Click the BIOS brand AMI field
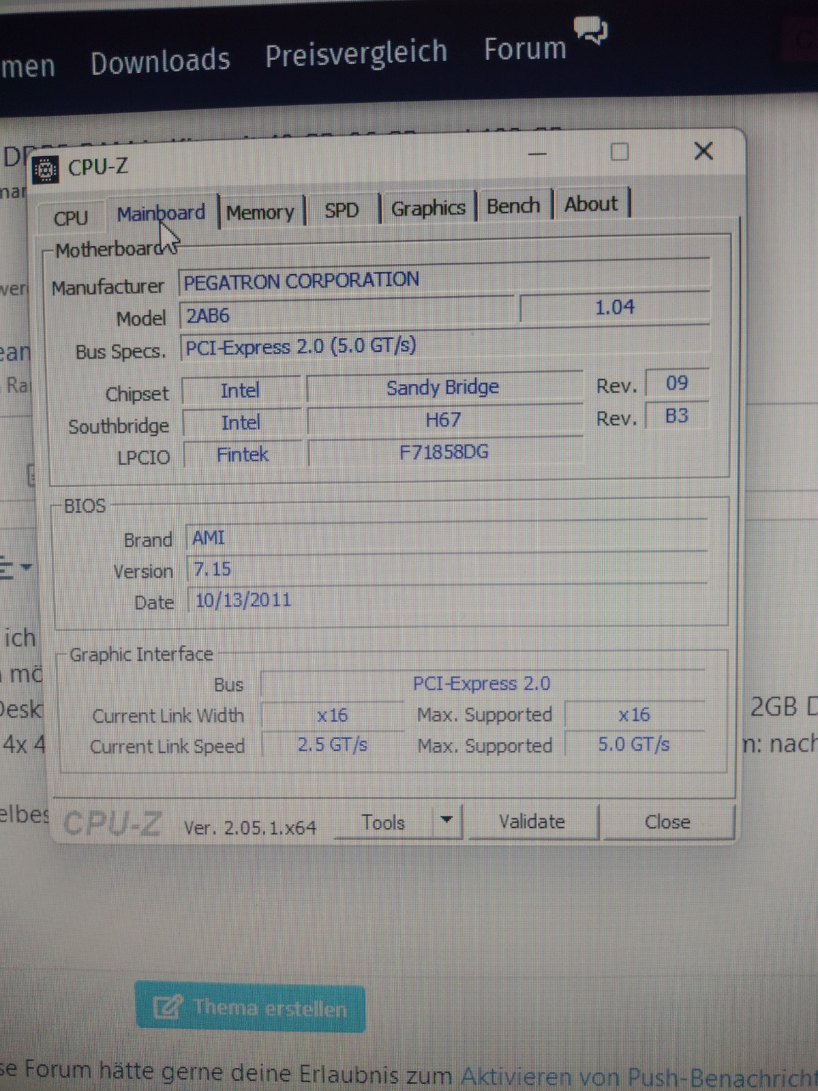The height and width of the screenshot is (1091, 818). tap(447, 537)
